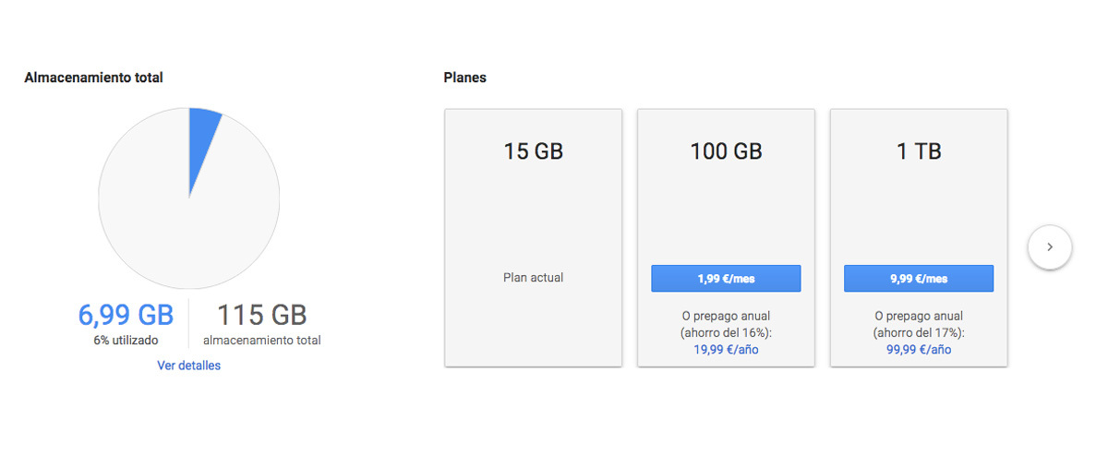Select the 1,99 €/mes plan button

[x=726, y=279]
